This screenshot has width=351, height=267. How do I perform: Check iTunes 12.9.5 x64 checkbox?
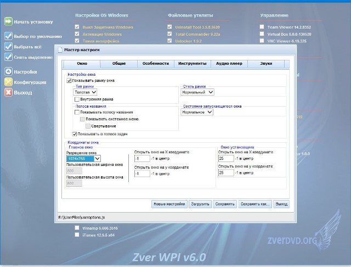(77, 235)
